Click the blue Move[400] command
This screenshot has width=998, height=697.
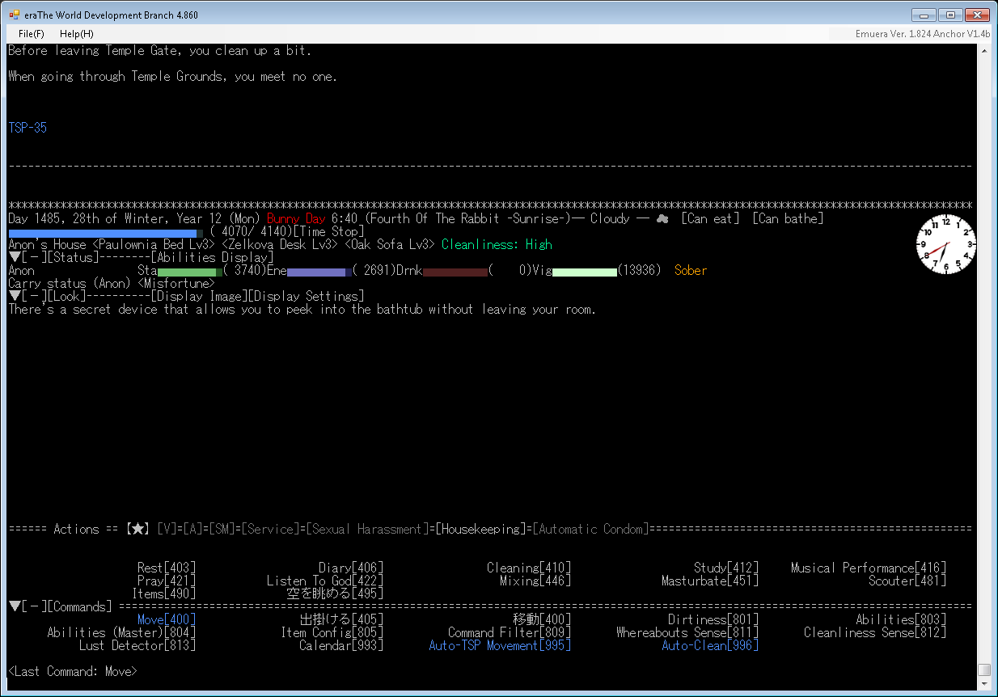coord(167,619)
